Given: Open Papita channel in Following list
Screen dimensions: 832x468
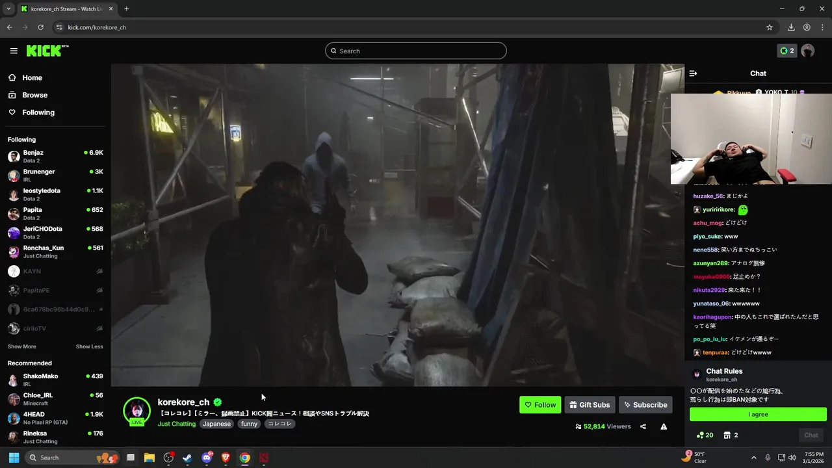Looking at the screenshot, I should click(x=55, y=214).
